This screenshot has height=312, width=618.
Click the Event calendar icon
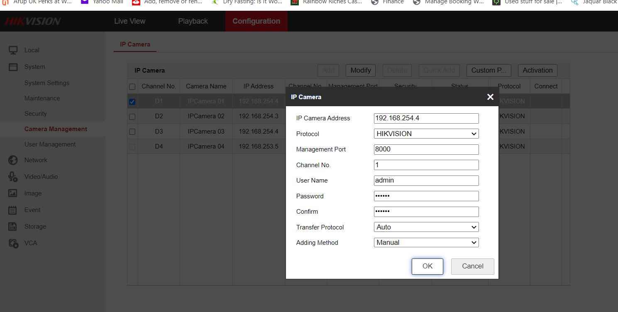[x=13, y=210]
